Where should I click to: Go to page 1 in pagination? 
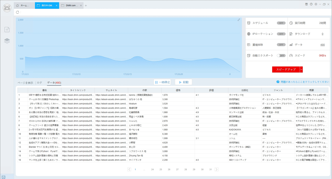[x=135, y=169]
